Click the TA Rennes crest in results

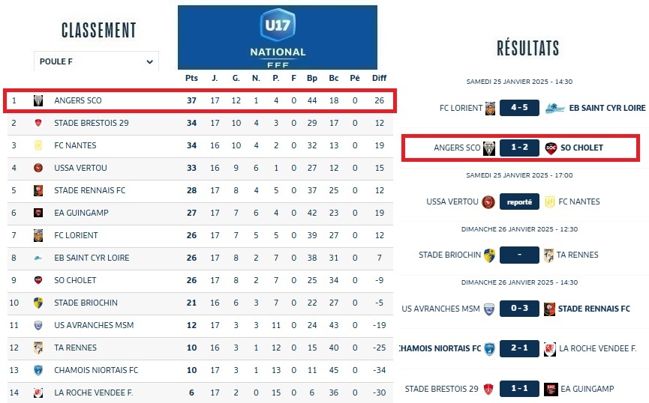(x=549, y=255)
